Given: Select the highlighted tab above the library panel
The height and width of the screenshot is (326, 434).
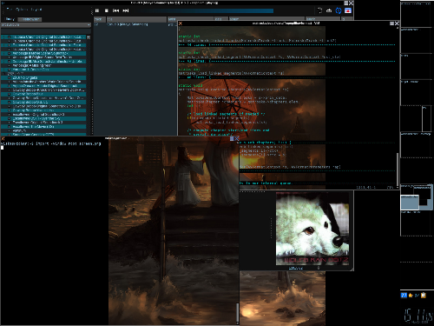Looking at the screenshot, I should [30, 19].
